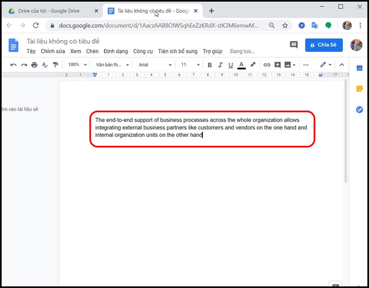Viewport: 369px width, 288px height.
Task: Click the address bar URL
Action: click(158, 25)
